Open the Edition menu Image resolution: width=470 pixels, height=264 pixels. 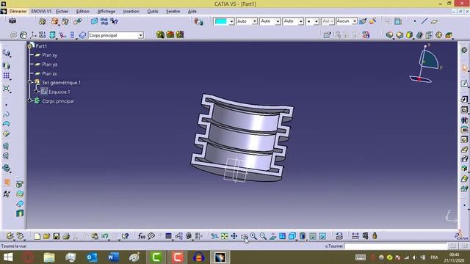coord(82,12)
